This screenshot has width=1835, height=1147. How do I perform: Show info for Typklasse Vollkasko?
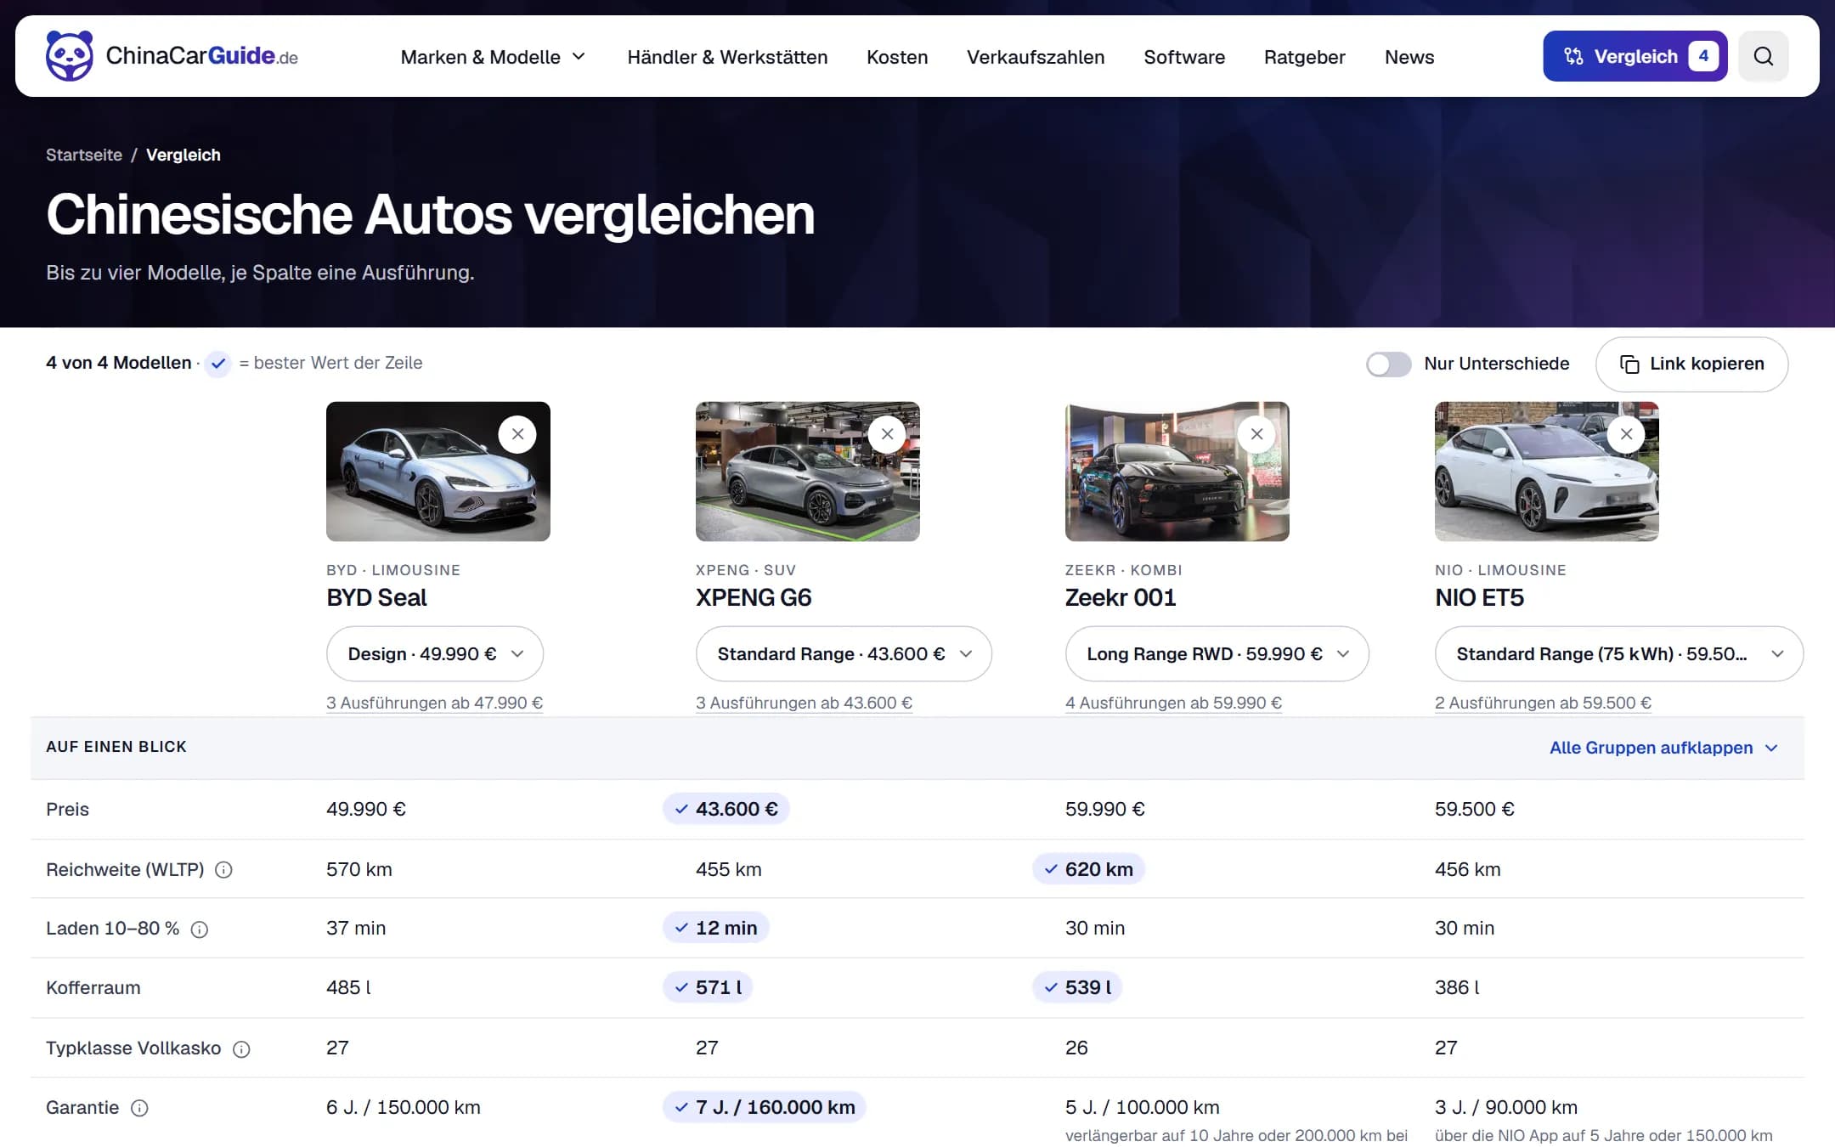241,1048
